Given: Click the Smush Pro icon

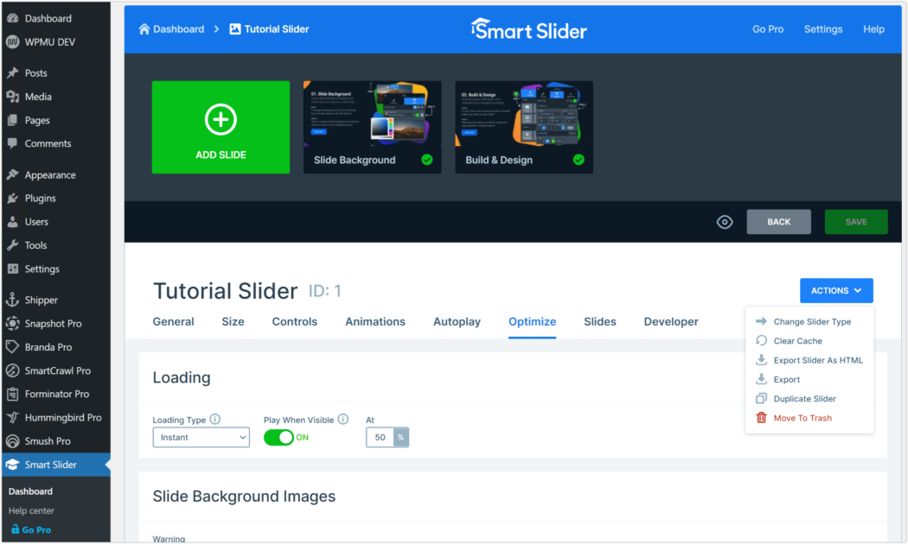Looking at the screenshot, I should (x=13, y=441).
